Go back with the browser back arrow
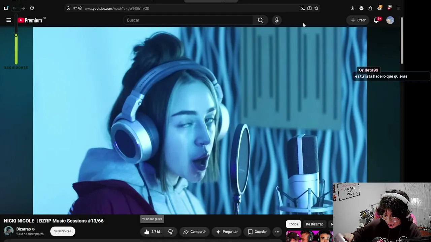Image resolution: width=431 pixels, height=242 pixels. click(14, 8)
